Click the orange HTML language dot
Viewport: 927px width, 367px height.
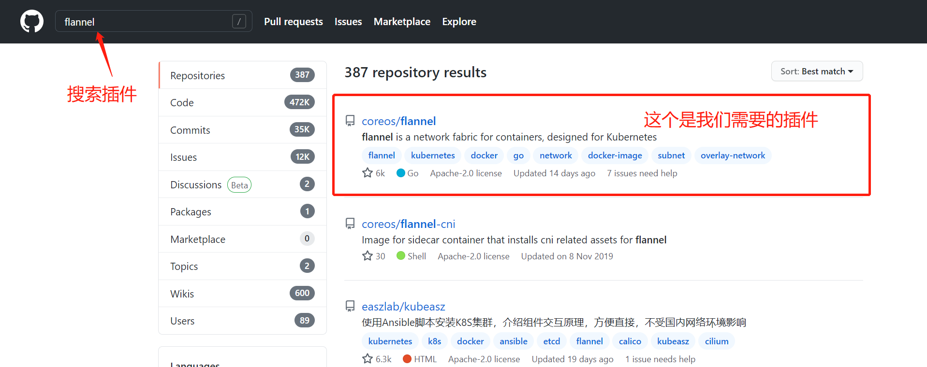[x=407, y=359]
